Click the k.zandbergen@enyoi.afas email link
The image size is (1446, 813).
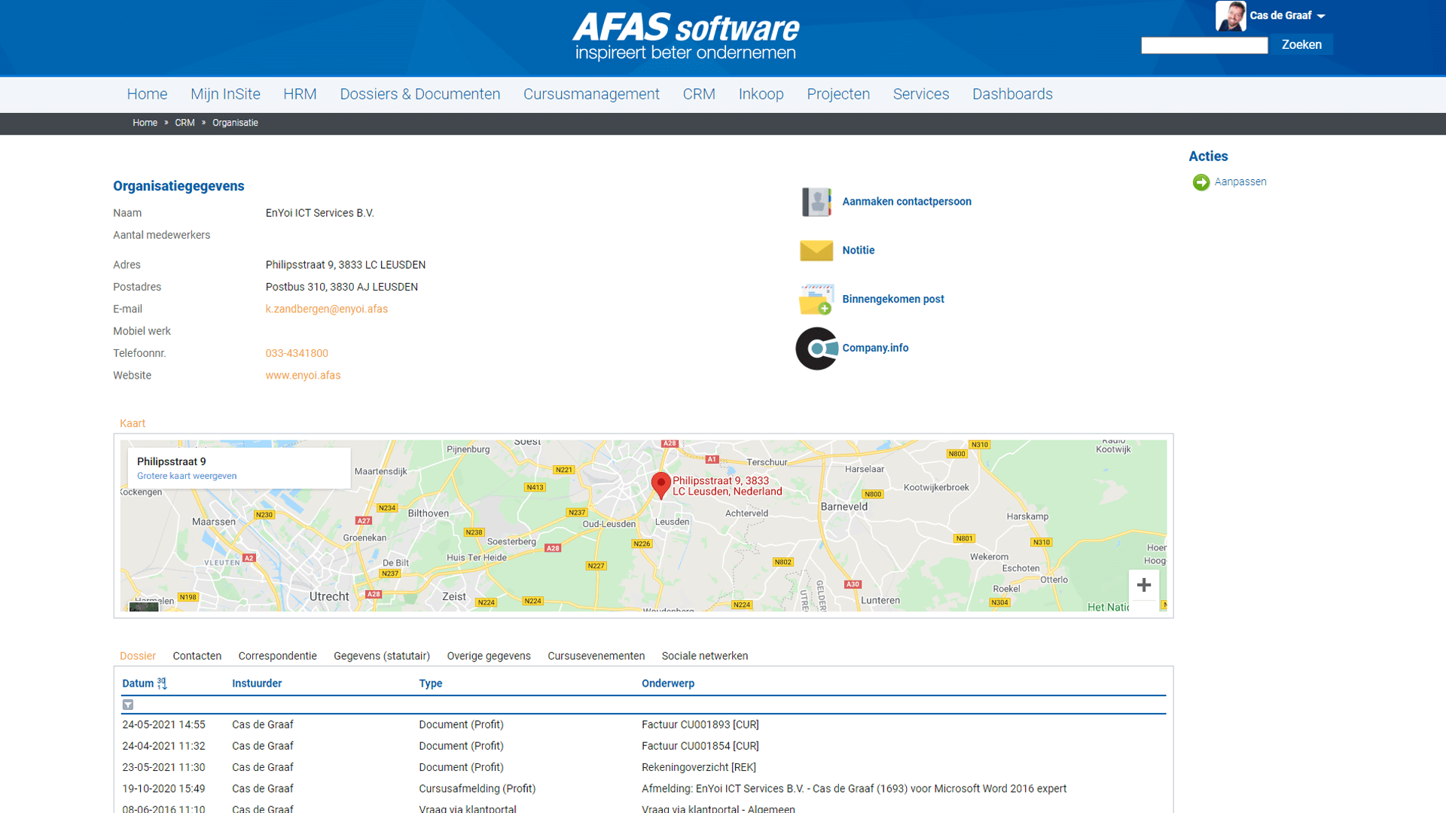tap(326, 309)
